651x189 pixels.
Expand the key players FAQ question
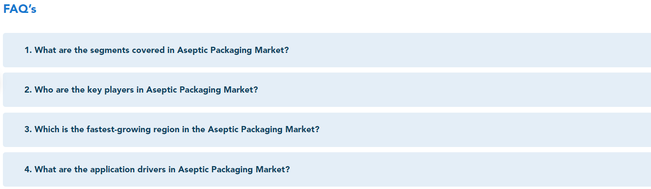click(x=327, y=90)
